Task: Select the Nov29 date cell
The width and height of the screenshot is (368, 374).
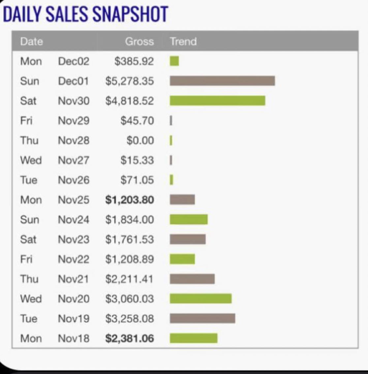Action: click(74, 121)
